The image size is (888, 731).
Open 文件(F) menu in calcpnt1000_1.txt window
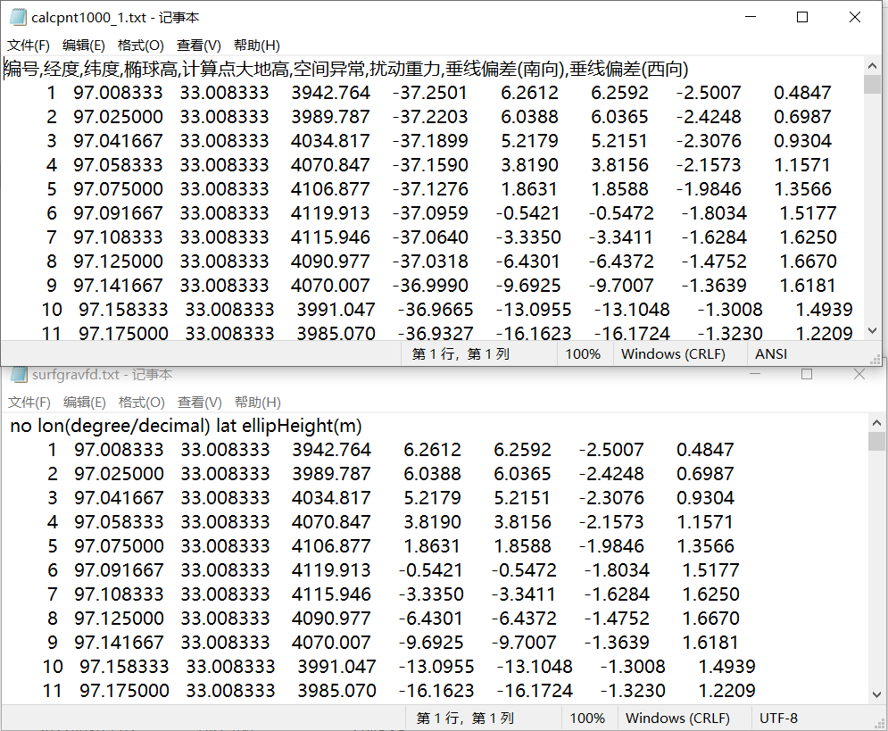29,46
